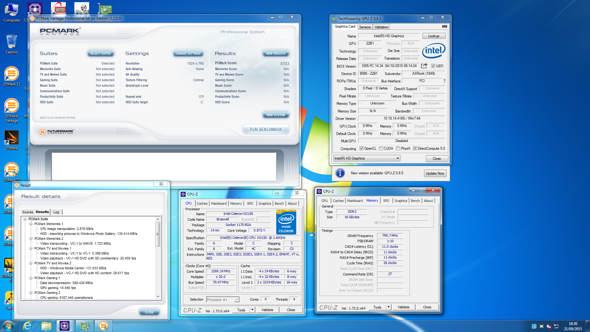Open the Scores tab in Result details
The height and width of the screenshot is (332, 590).
(28, 212)
